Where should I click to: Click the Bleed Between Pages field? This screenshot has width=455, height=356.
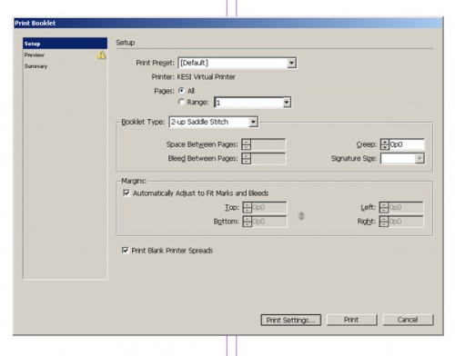click(268, 158)
